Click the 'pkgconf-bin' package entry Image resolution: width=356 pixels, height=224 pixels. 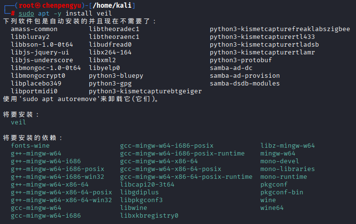(x=281, y=192)
